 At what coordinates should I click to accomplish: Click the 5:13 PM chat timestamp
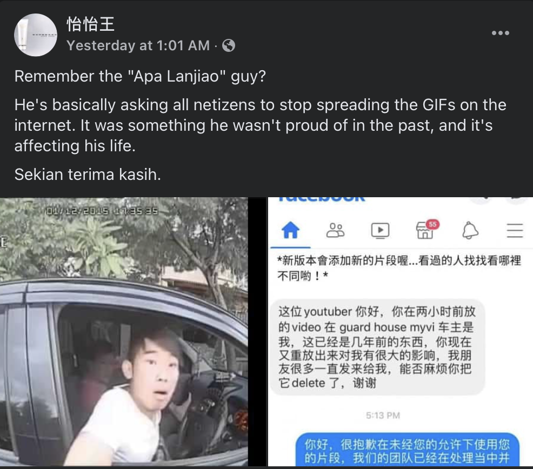[x=383, y=416]
